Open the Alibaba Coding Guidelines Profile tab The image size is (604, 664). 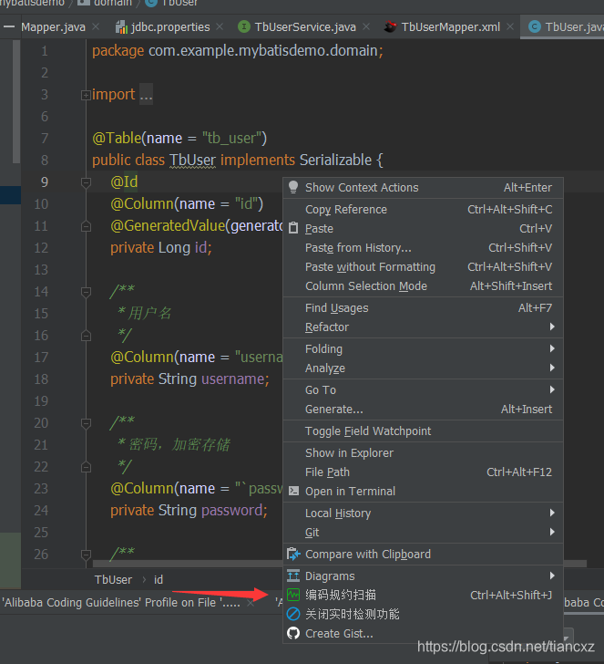click(x=121, y=602)
